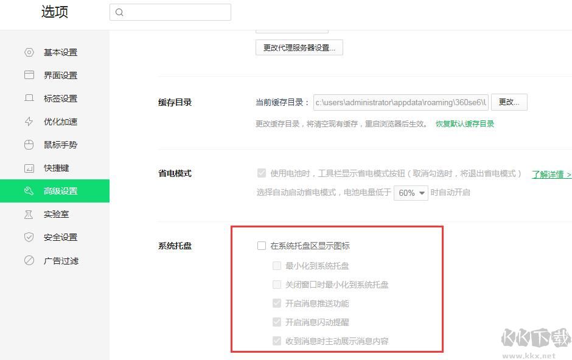Enable 在系统托盘区显示图标 checkbox

click(x=262, y=246)
